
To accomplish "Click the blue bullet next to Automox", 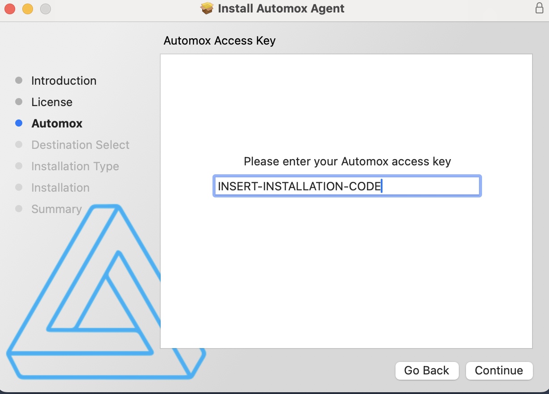I will [19, 123].
